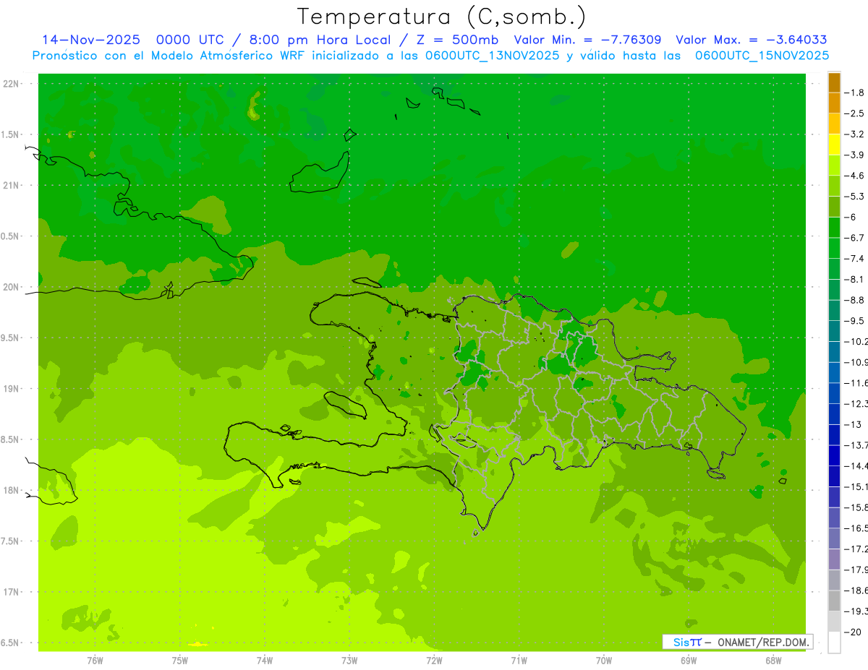This screenshot has height=670, width=868.
Task: Click the 21N latitude axis label
Action: [x=12, y=186]
